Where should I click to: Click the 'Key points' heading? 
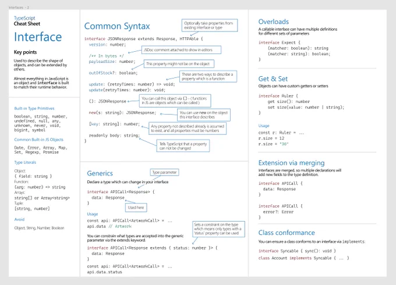click(25, 52)
